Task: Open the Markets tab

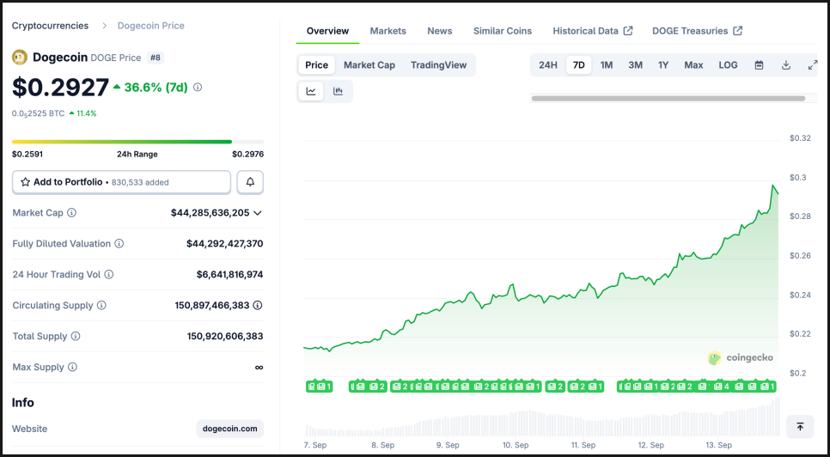Action: [388, 31]
